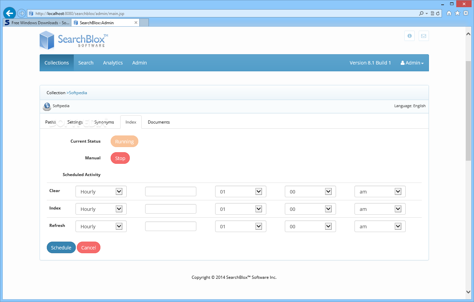This screenshot has width=474, height=302.
Task: Click the Version 8.1 Build 1 text
Action: pyautogui.click(x=370, y=63)
